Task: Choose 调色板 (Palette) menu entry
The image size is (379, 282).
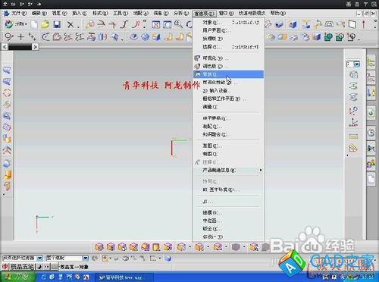Action: click(228, 66)
